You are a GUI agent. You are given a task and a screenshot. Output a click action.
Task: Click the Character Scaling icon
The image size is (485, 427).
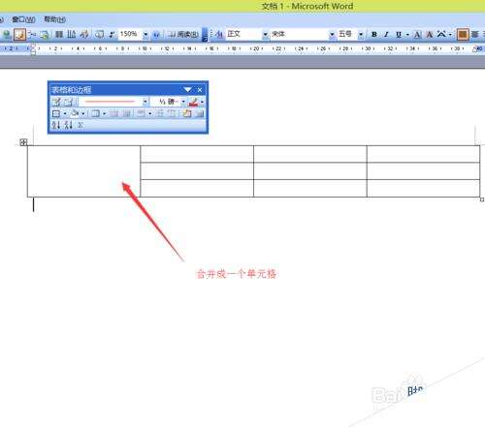pos(441,34)
